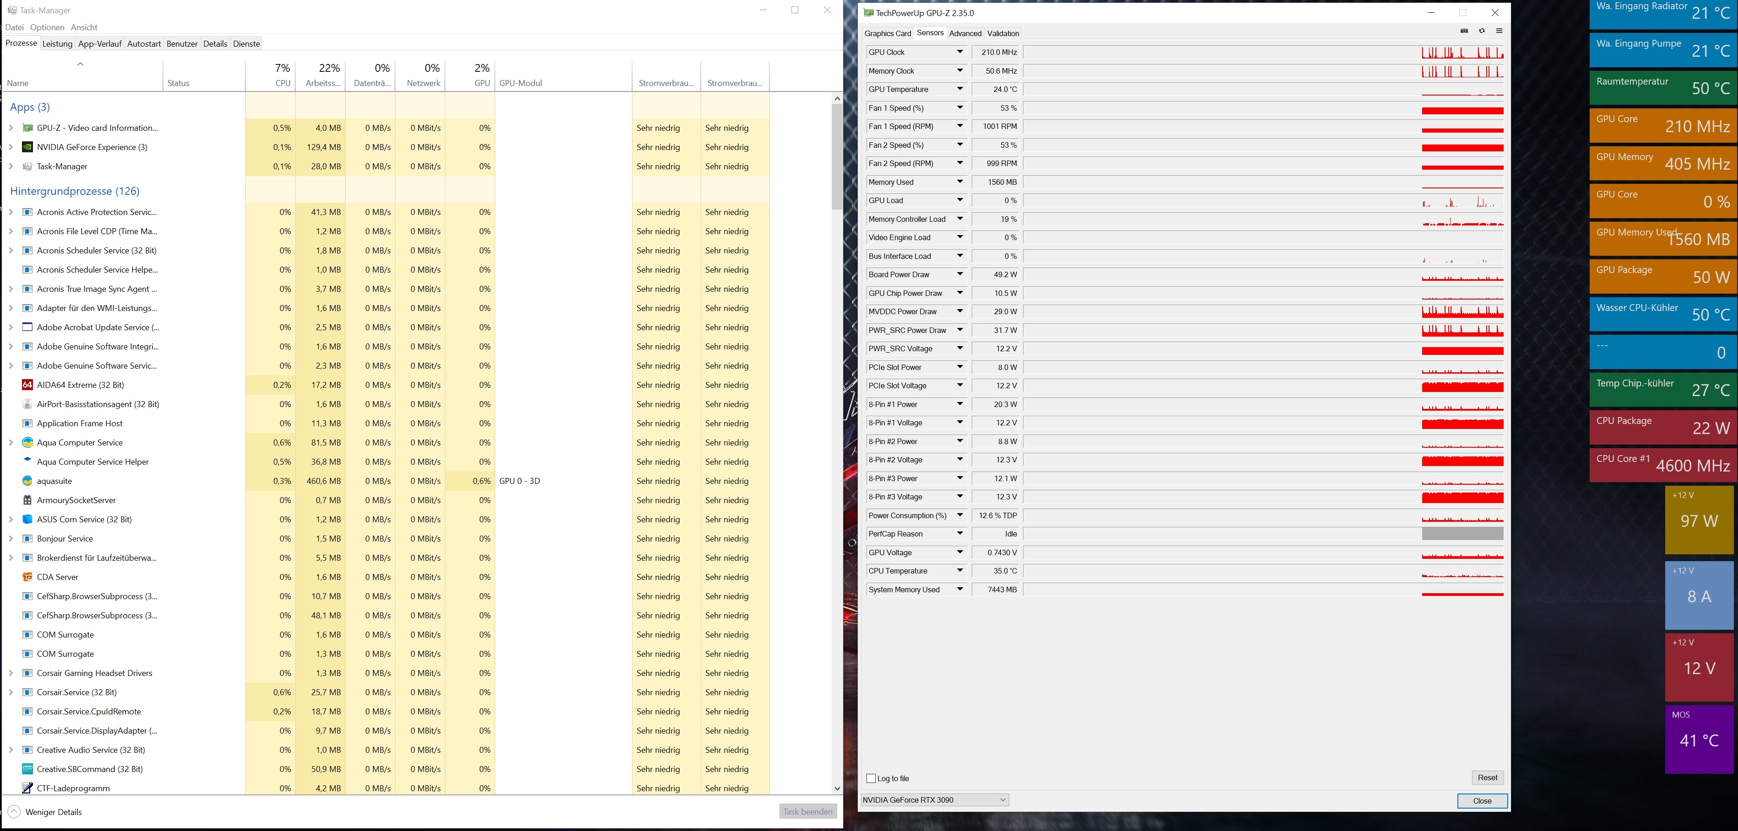Click the process list scrollbar down arrow
Viewport: 1738px width, 831px height.
click(837, 788)
